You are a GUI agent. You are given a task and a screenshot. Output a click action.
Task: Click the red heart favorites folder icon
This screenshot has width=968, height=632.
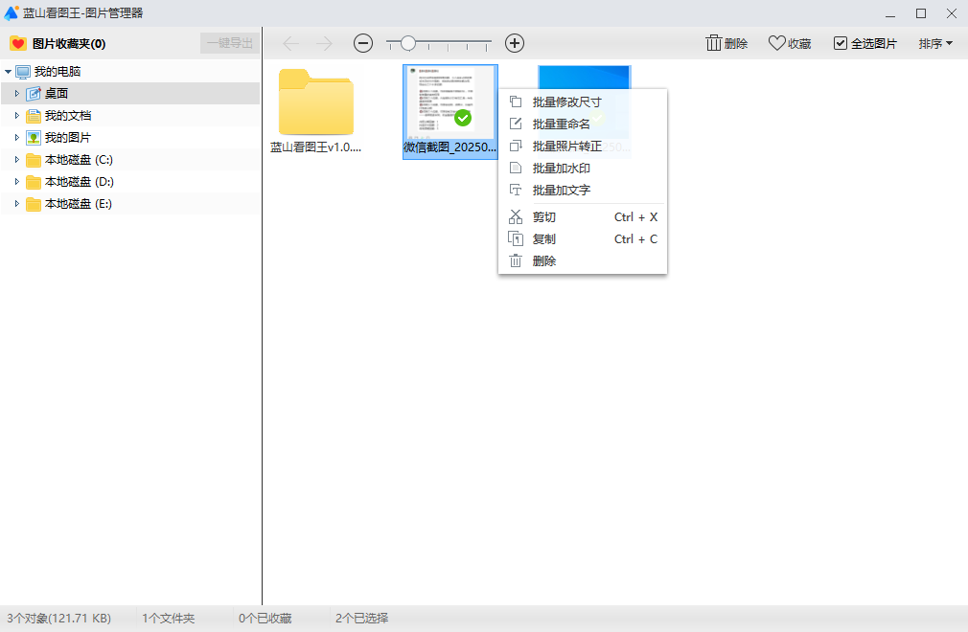click(18, 43)
